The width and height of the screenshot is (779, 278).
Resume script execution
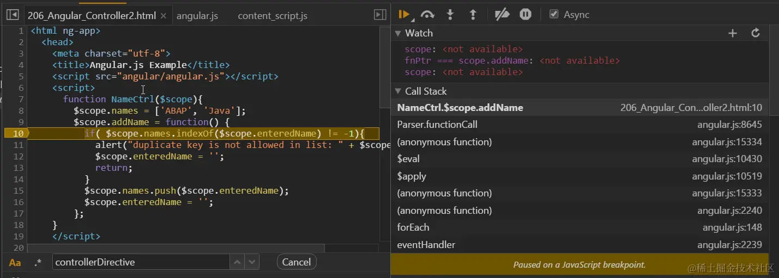(x=404, y=15)
